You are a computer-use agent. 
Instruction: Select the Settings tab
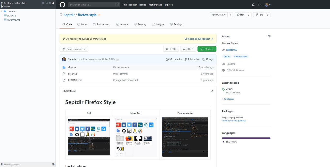176,24
